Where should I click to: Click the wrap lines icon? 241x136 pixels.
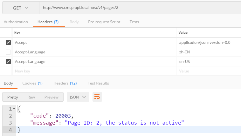coord(97,97)
